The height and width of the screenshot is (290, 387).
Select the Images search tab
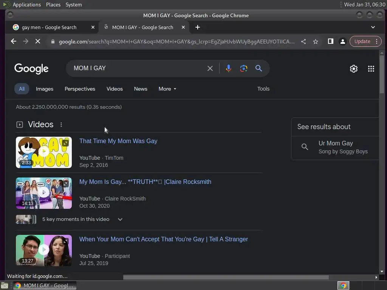[45, 89]
